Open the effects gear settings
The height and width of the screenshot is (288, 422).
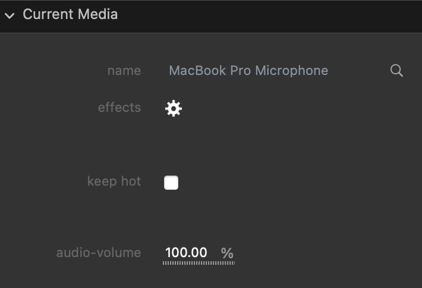click(x=174, y=108)
